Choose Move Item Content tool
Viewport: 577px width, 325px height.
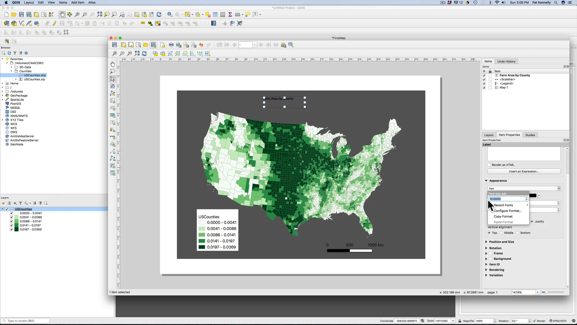click(x=113, y=86)
